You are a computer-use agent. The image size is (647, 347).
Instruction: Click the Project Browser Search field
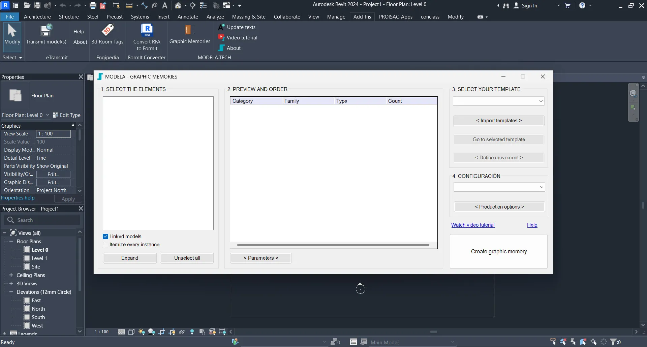click(x=42, y=220)
